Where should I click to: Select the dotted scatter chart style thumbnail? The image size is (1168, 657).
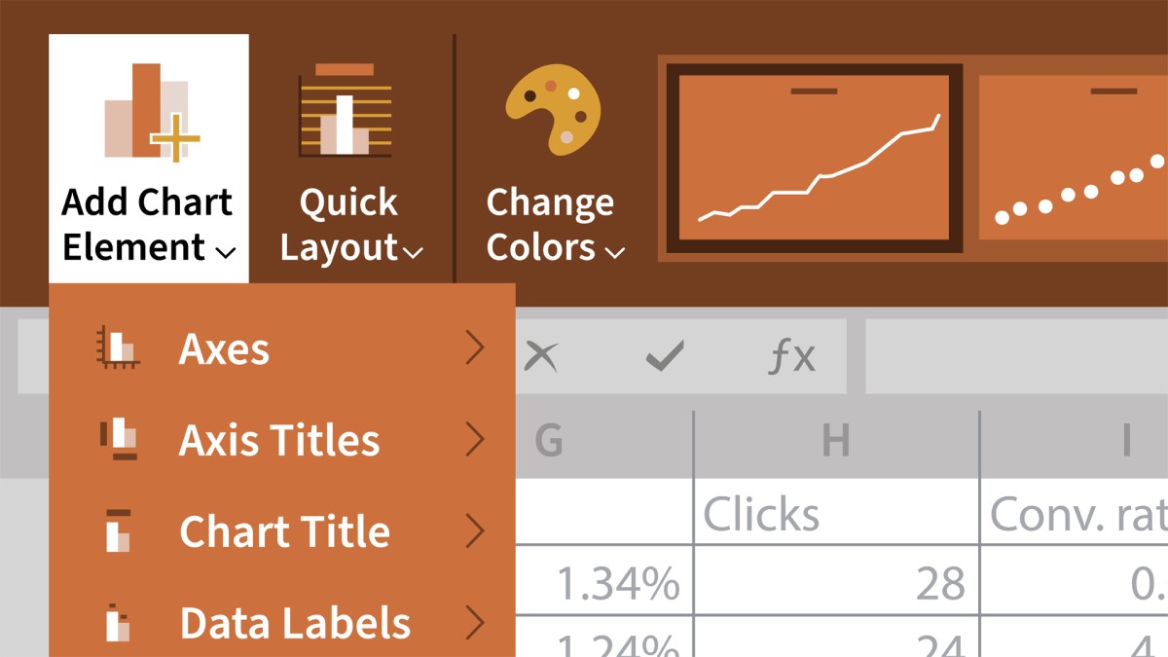1073,158
